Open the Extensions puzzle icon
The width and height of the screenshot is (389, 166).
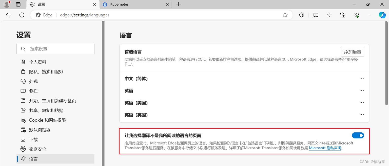[x=301, y=15]
